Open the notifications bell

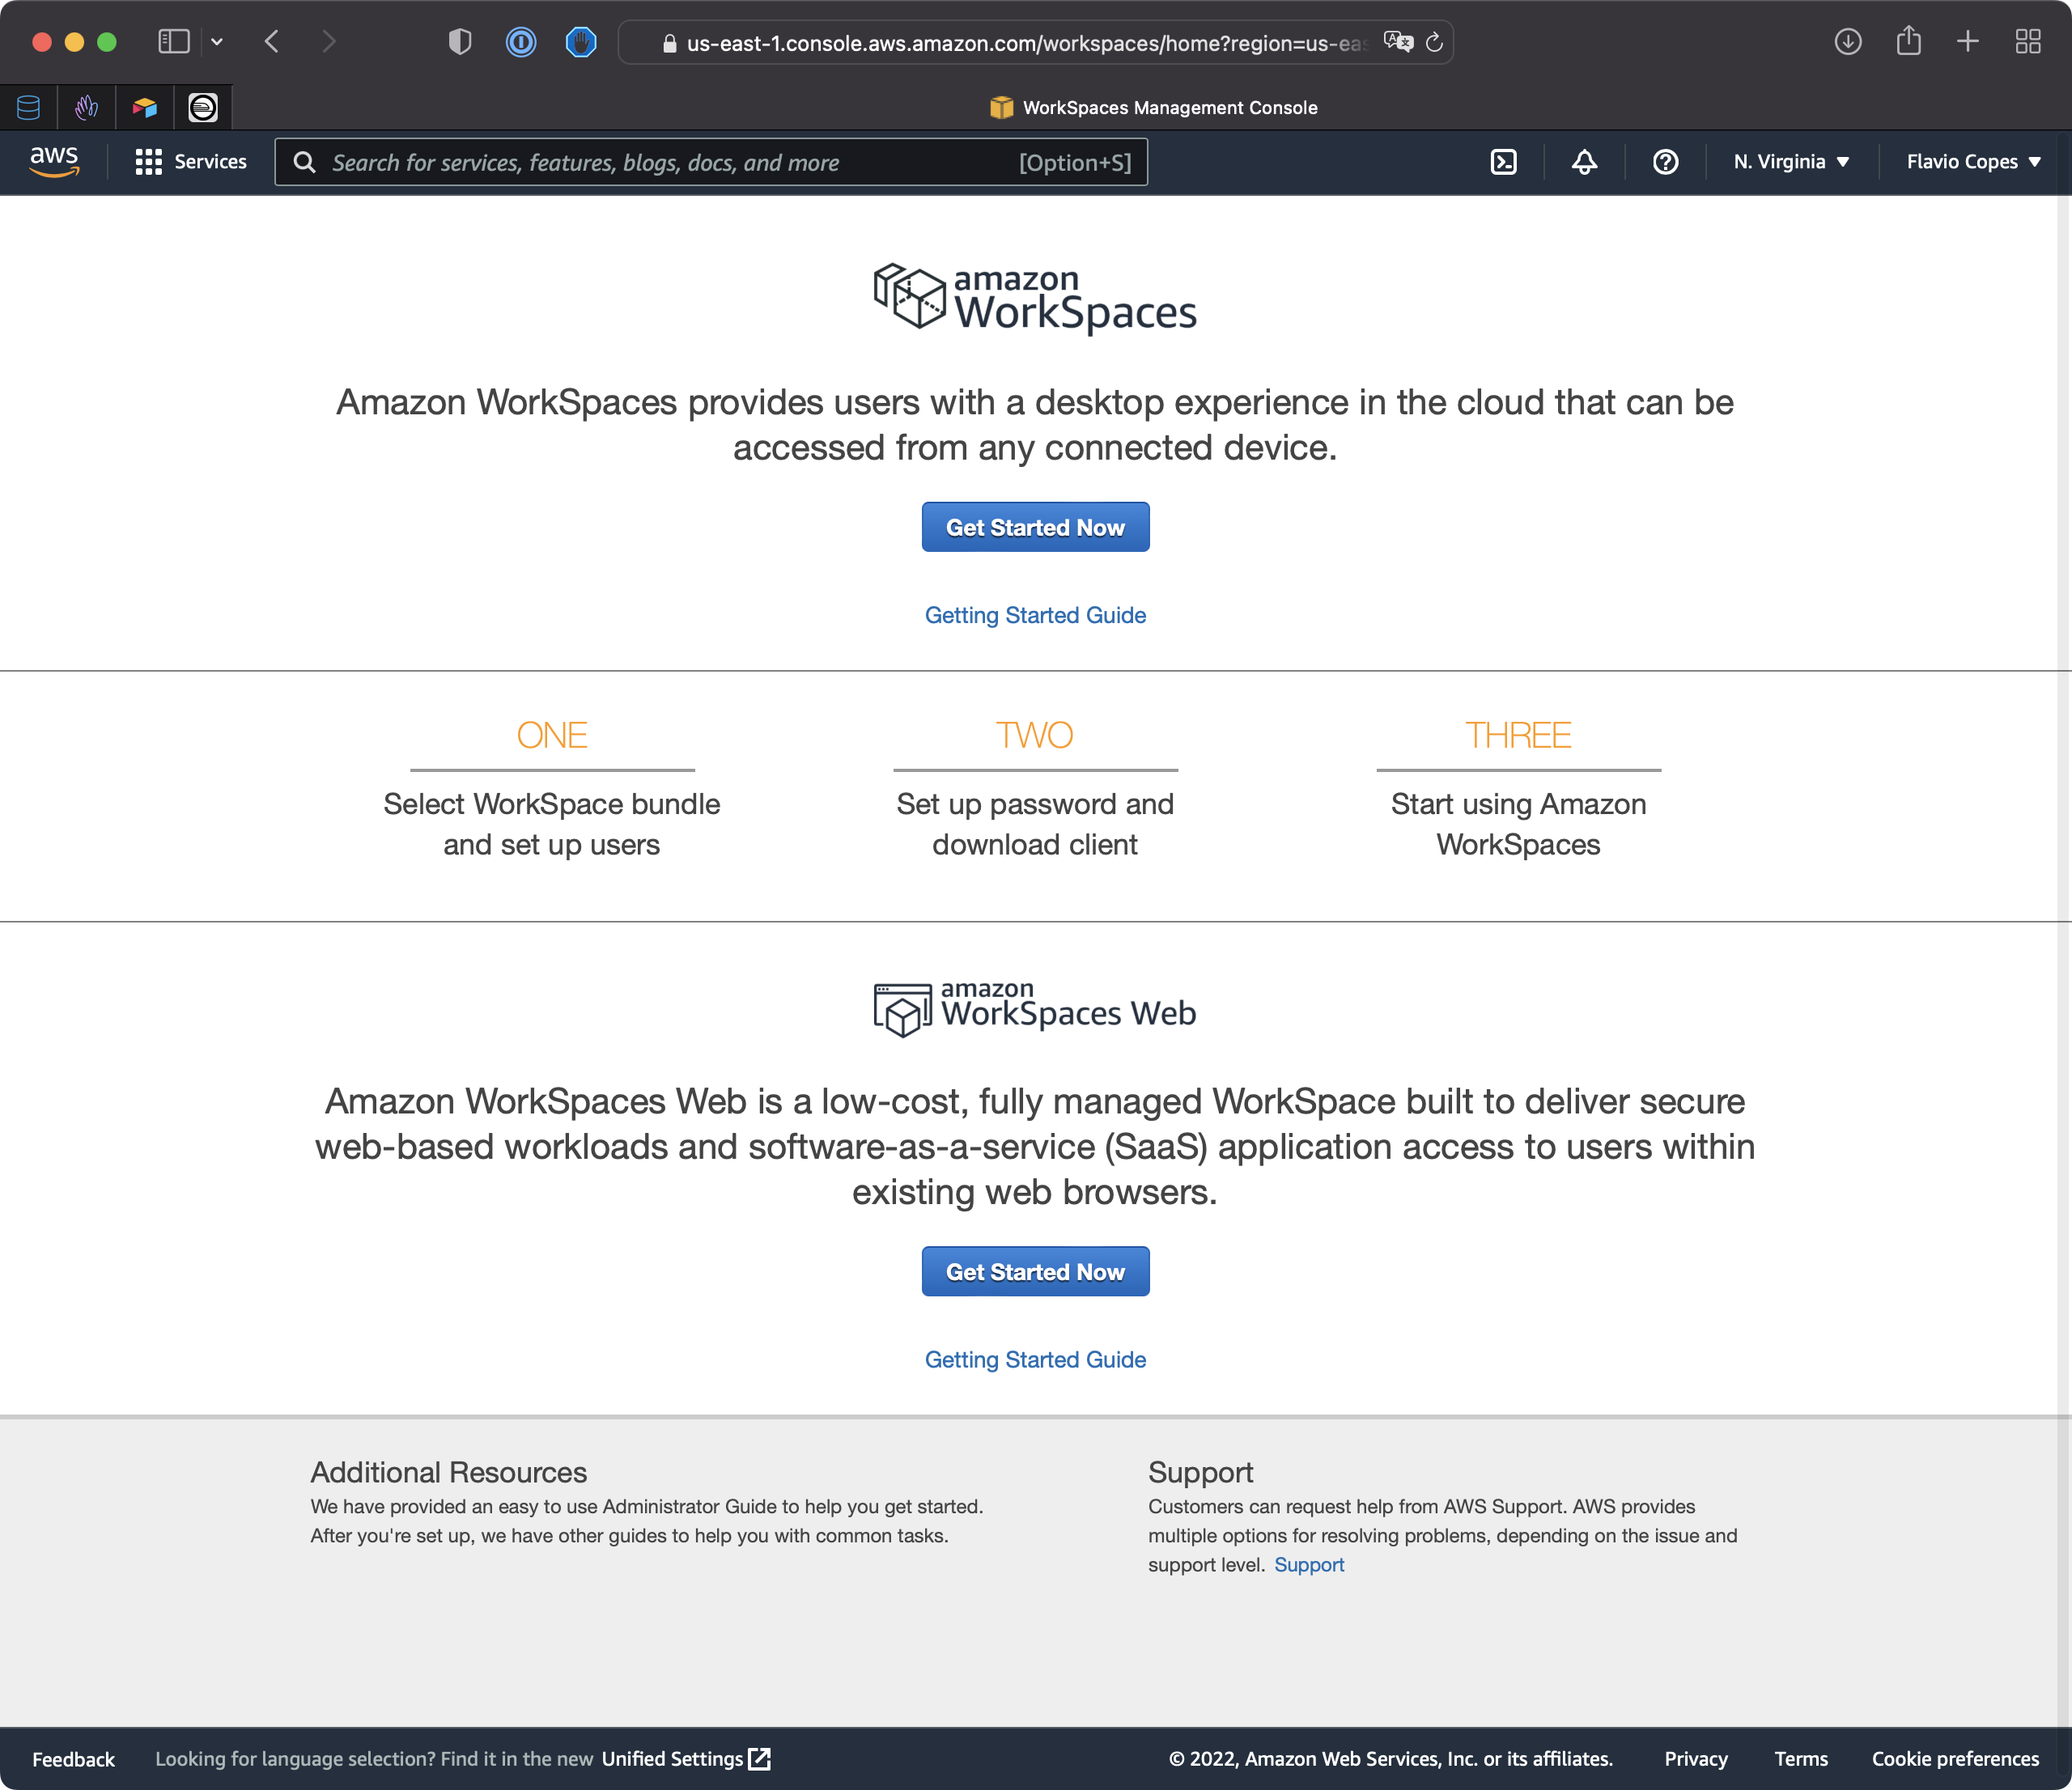click(1584, 162)
